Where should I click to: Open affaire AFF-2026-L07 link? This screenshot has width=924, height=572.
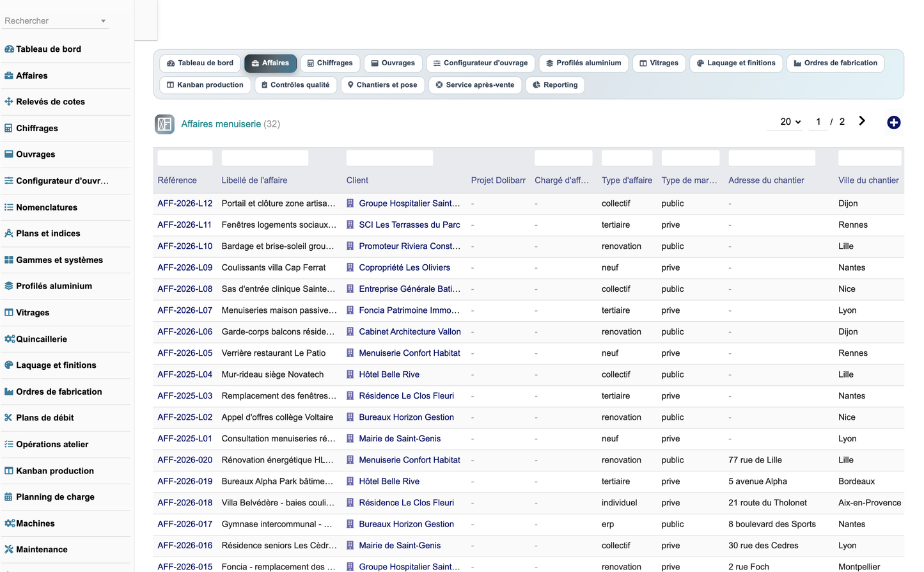185,310
